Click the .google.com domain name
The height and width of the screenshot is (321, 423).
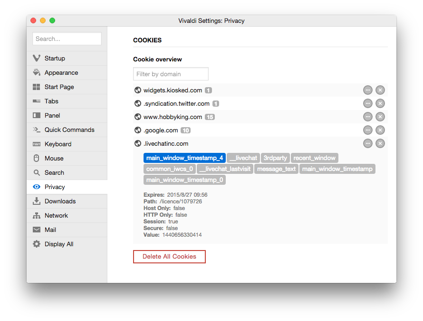[x=161, y=130]
